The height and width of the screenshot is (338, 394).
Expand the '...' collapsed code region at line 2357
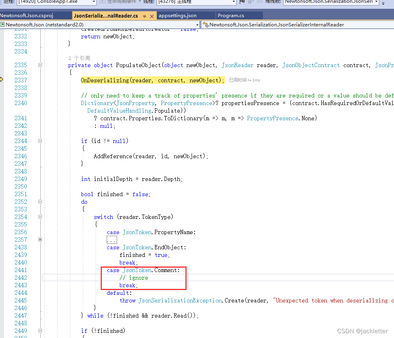click(111, 239)
